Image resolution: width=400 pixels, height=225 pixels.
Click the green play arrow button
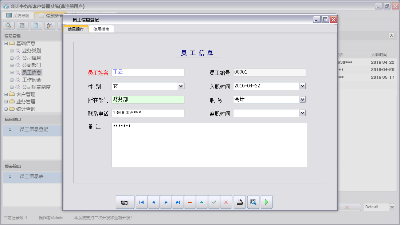267,202
